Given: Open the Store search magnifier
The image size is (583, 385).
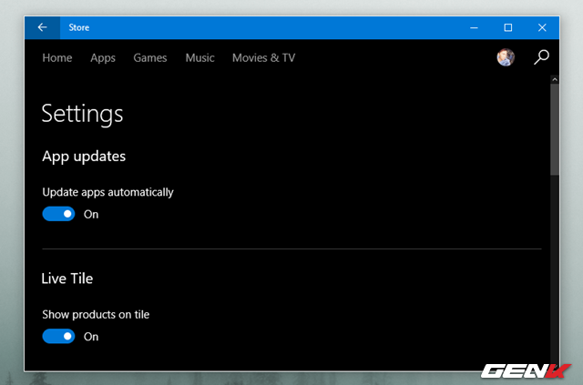Looking at the screenshot, I should tap(541, 57).
